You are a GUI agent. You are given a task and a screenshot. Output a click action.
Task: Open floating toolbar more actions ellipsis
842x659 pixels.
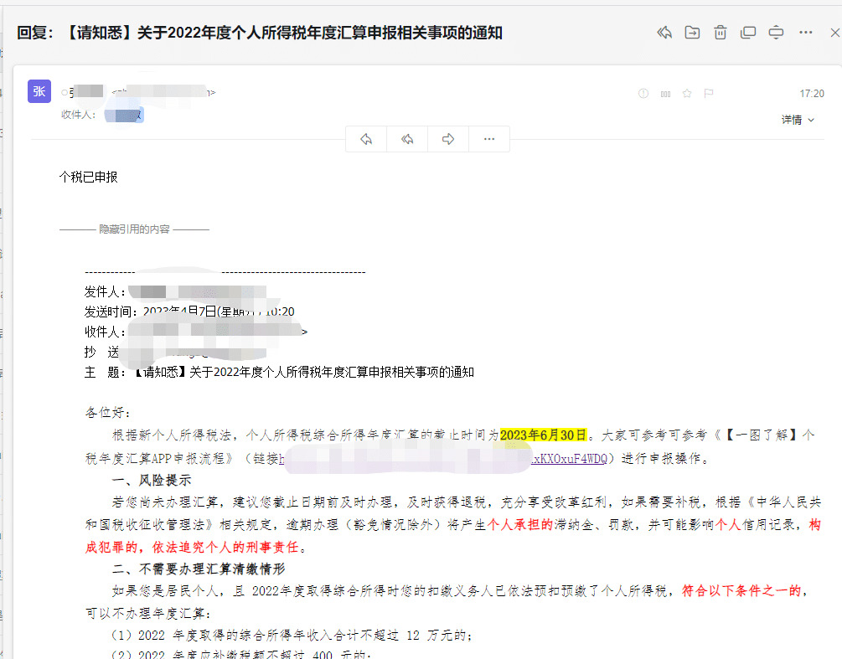pos(489,139)
